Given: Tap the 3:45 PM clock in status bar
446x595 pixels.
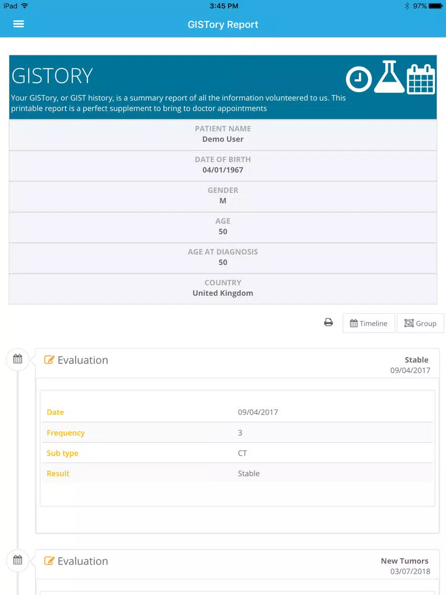Looking at the screenshot, I should (x=224, y=6).
